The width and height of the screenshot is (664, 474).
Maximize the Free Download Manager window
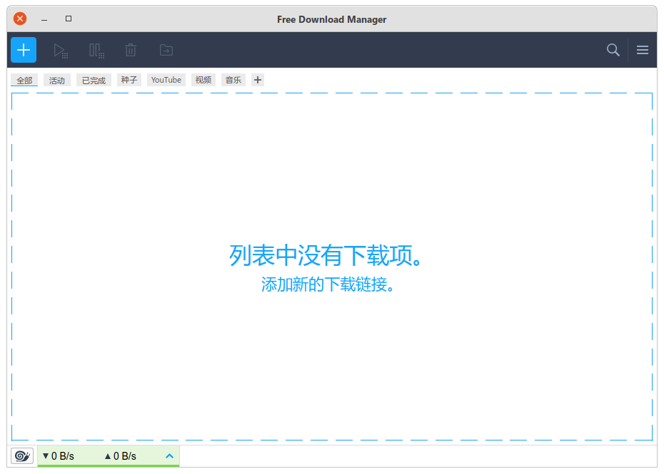coord(68,19)
